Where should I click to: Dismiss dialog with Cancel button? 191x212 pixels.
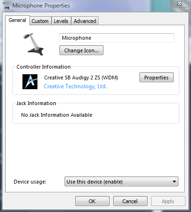(130, 201)
